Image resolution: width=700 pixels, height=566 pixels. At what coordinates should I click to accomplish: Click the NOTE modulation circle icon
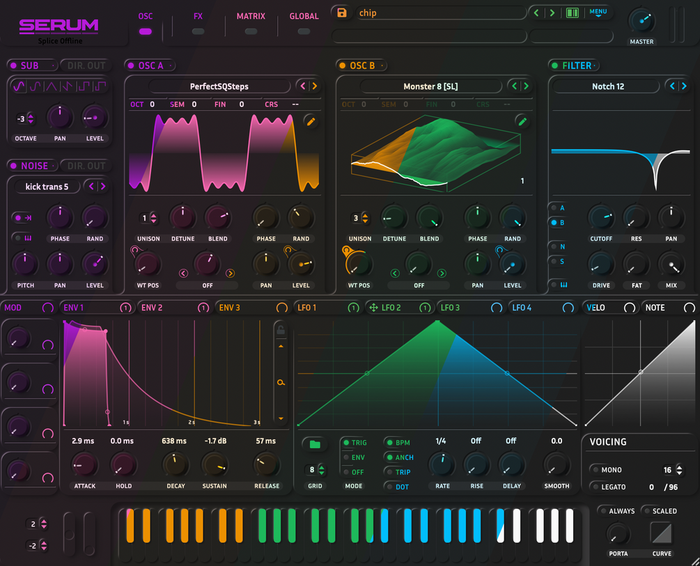coord(690,308)
